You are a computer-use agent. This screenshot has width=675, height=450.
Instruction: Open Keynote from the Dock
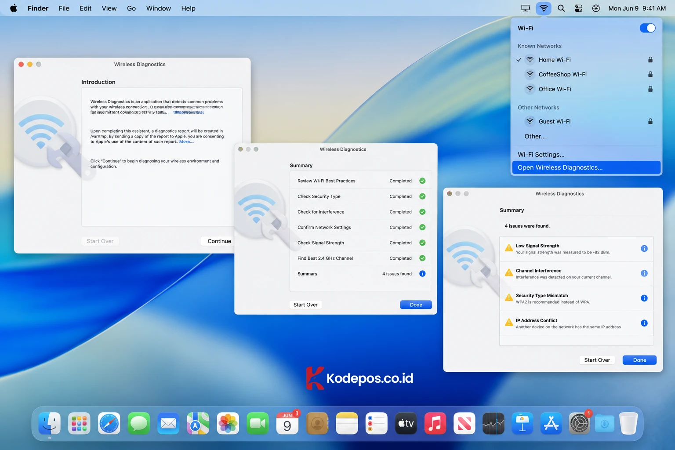[523, 424]
